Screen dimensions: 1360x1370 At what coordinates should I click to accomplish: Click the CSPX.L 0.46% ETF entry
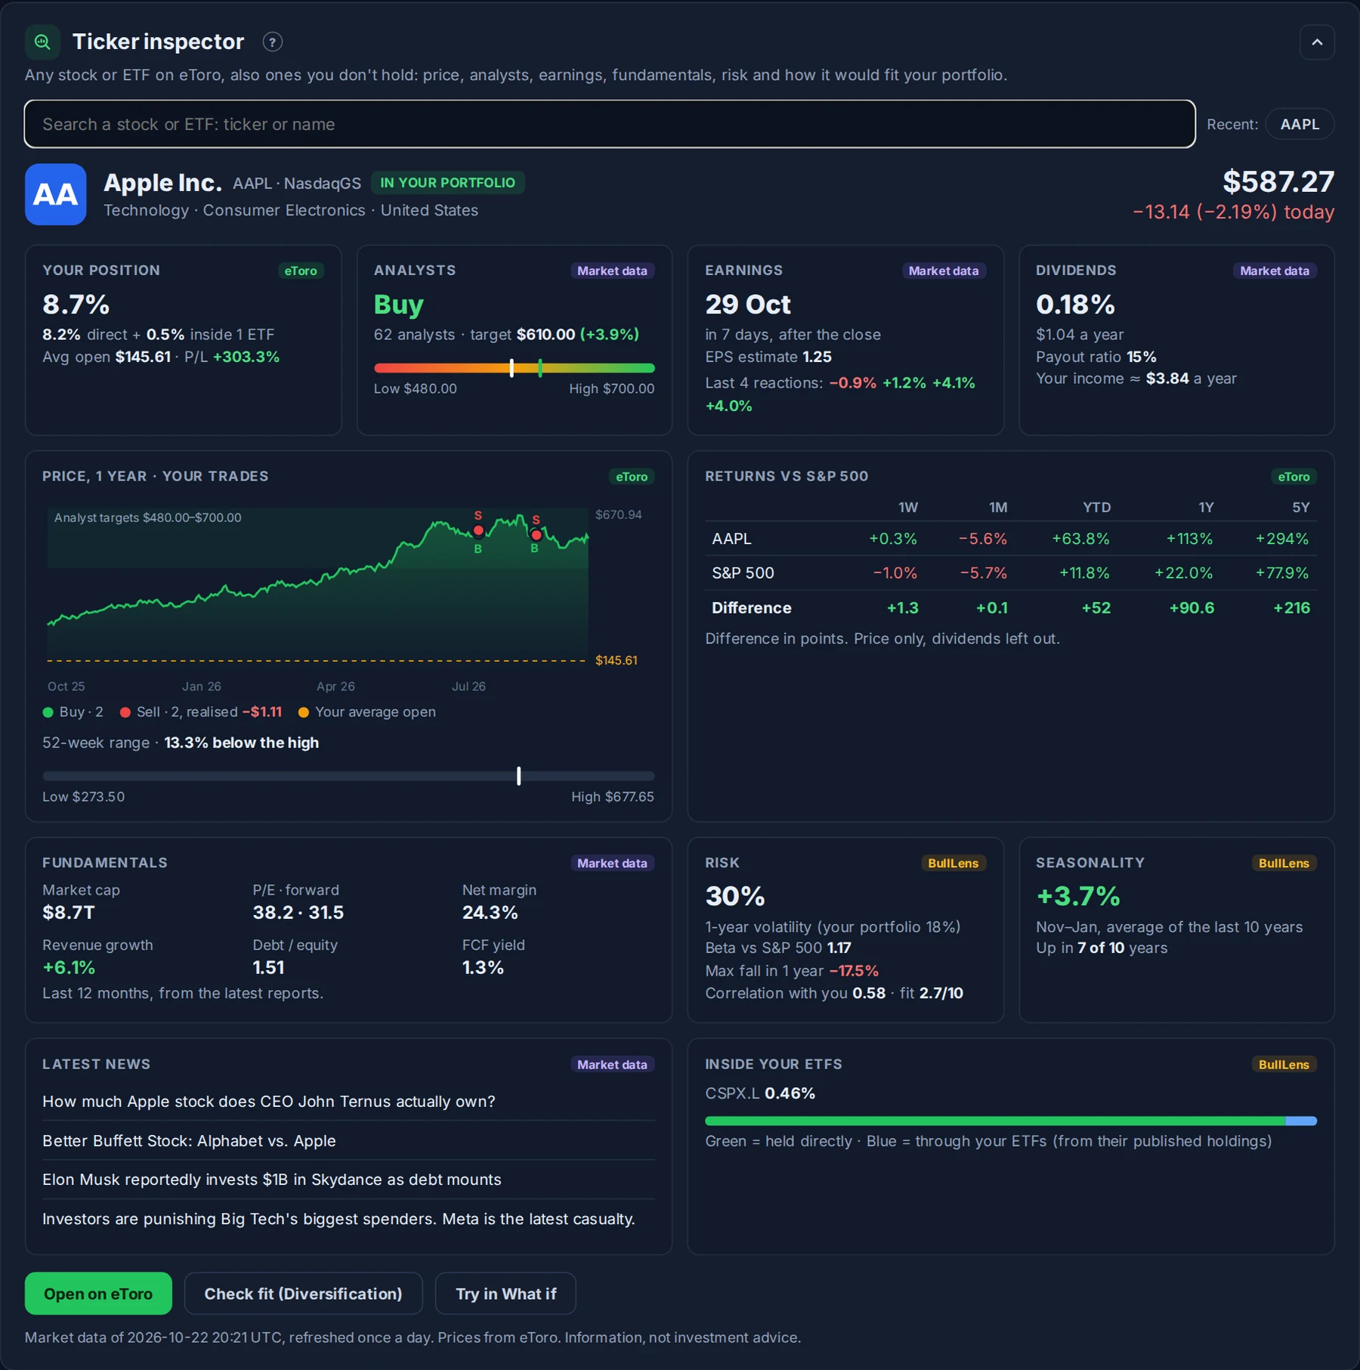point(760,1093)
